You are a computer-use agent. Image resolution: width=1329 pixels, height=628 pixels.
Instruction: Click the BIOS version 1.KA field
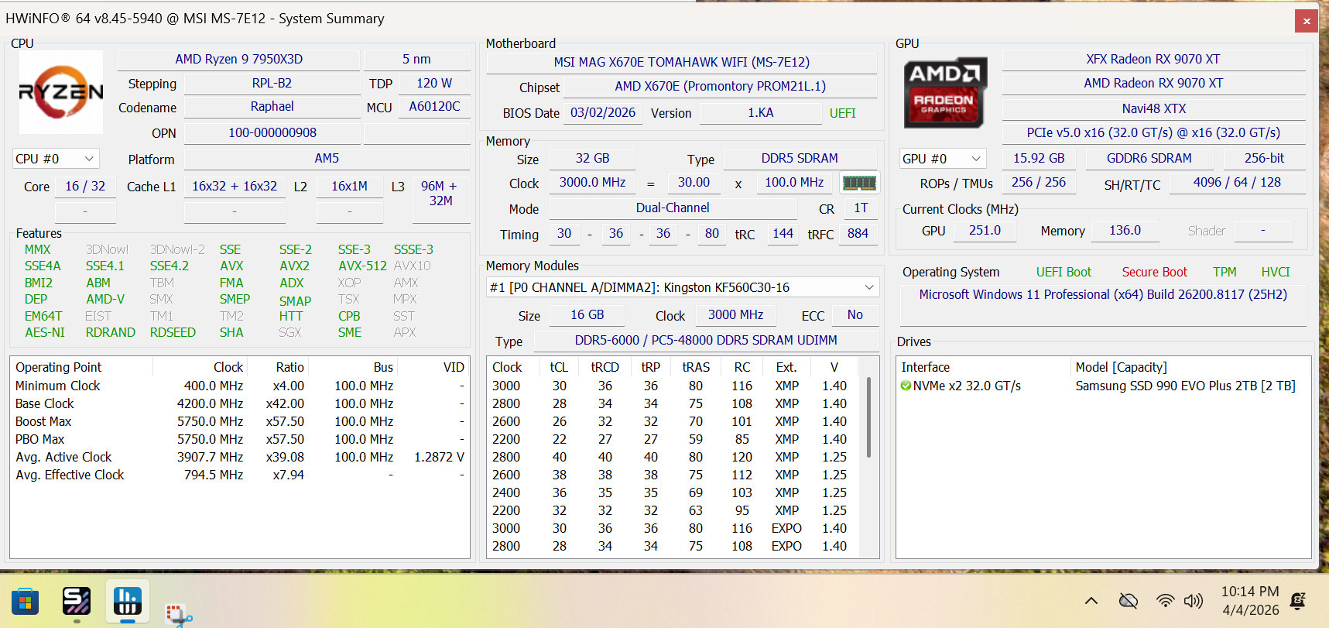pyautogui.click(x=761, y=113)
